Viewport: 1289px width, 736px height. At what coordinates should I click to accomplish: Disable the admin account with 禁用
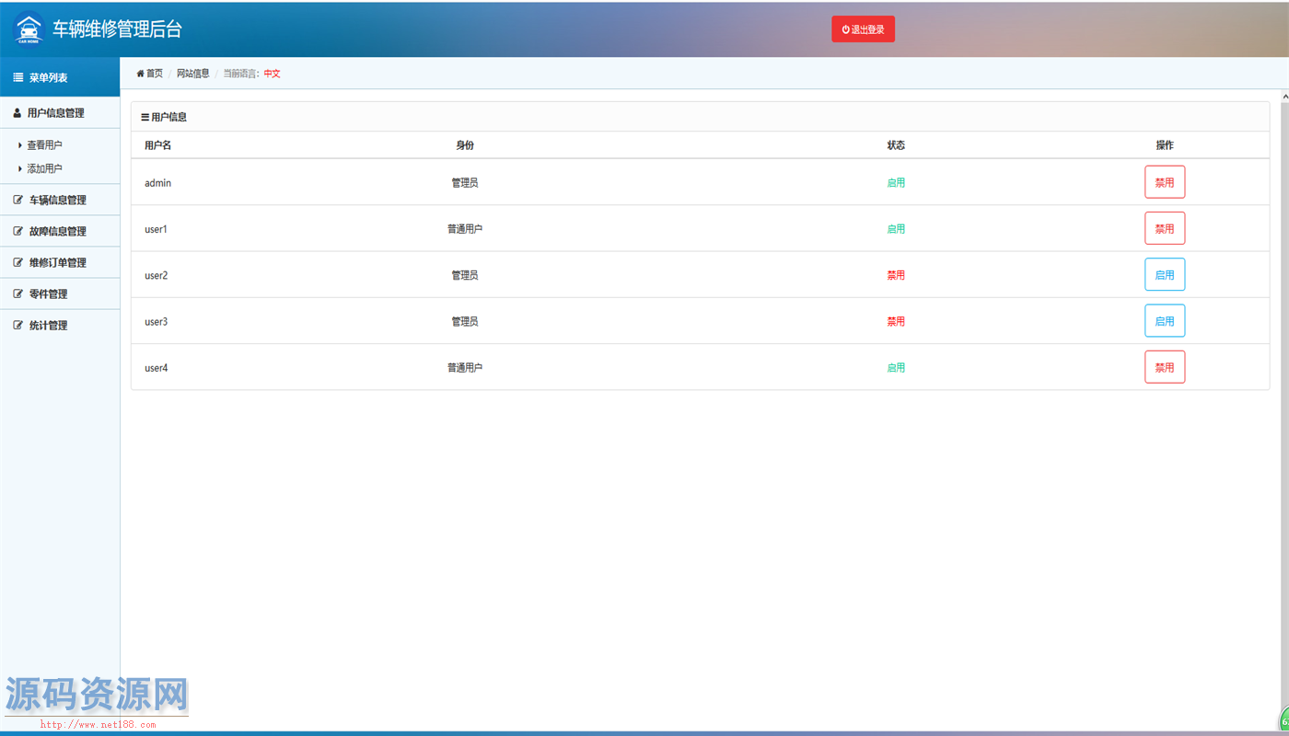click(x=1165, y=182)
